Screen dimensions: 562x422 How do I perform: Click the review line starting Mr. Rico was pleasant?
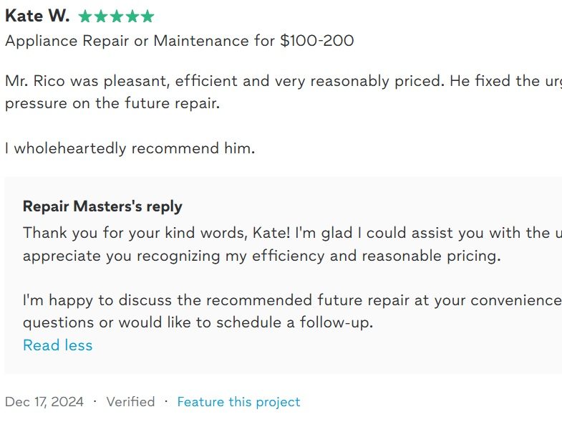[x=284, y=81]
